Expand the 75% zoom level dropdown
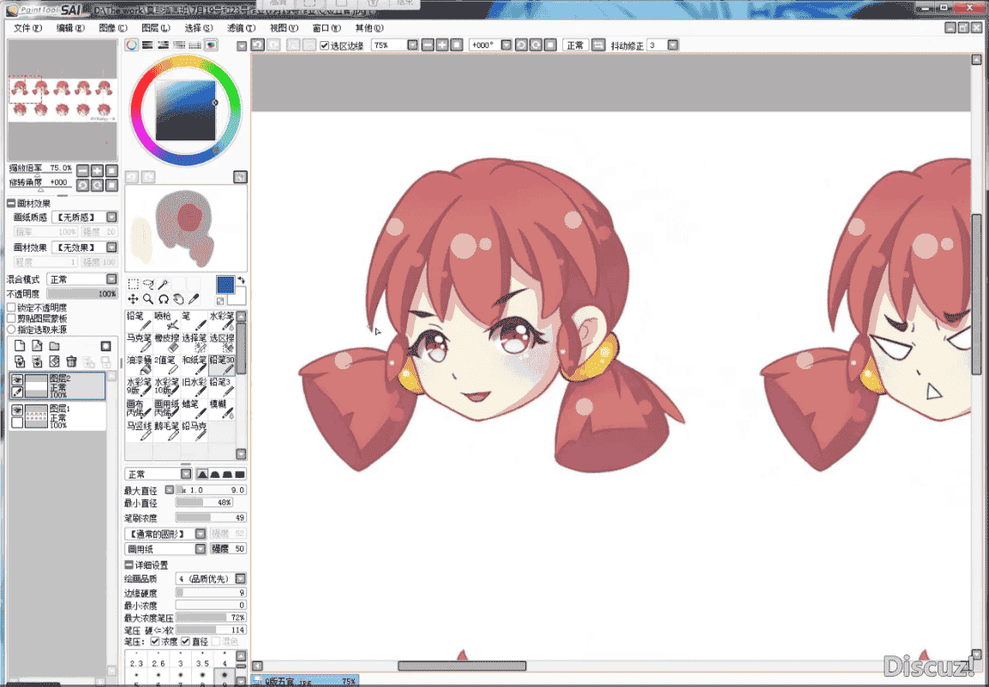 click(x=412, y=45)
